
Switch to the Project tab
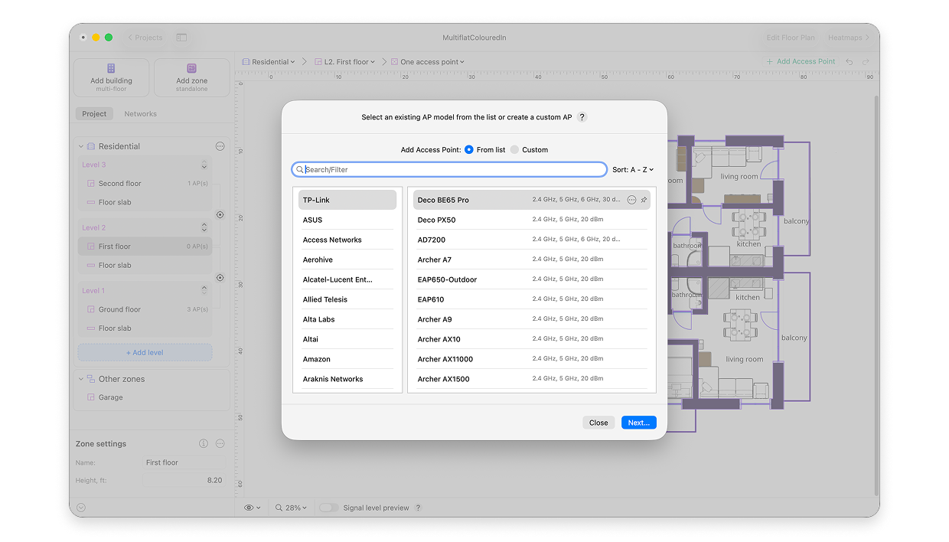click(95, 114)
